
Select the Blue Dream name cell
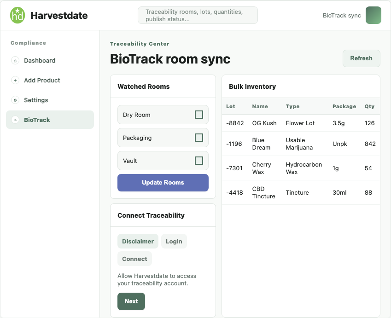tap(261, 144)
